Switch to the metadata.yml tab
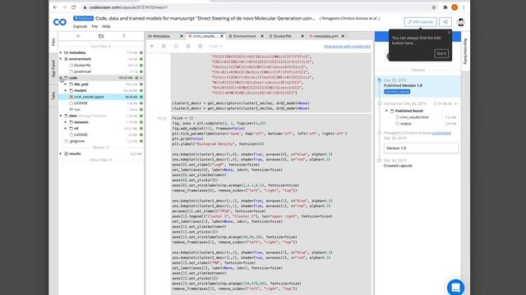 click(x=325, y=36)
